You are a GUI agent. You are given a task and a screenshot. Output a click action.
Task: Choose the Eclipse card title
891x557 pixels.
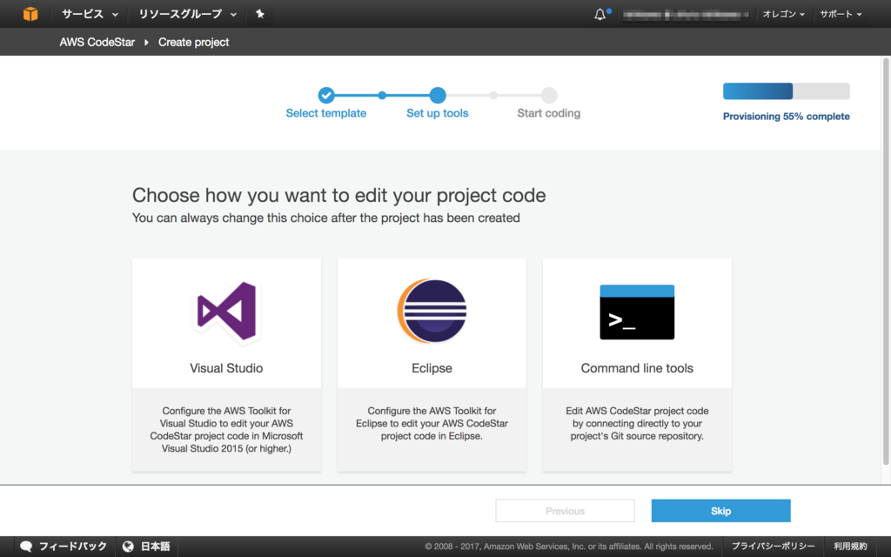click(432, 368)
